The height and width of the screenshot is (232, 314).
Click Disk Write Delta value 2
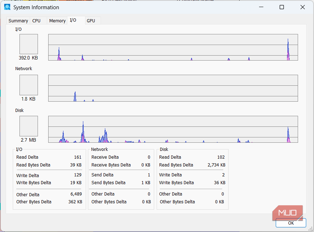pyautogui.click(x=223, y=175)
